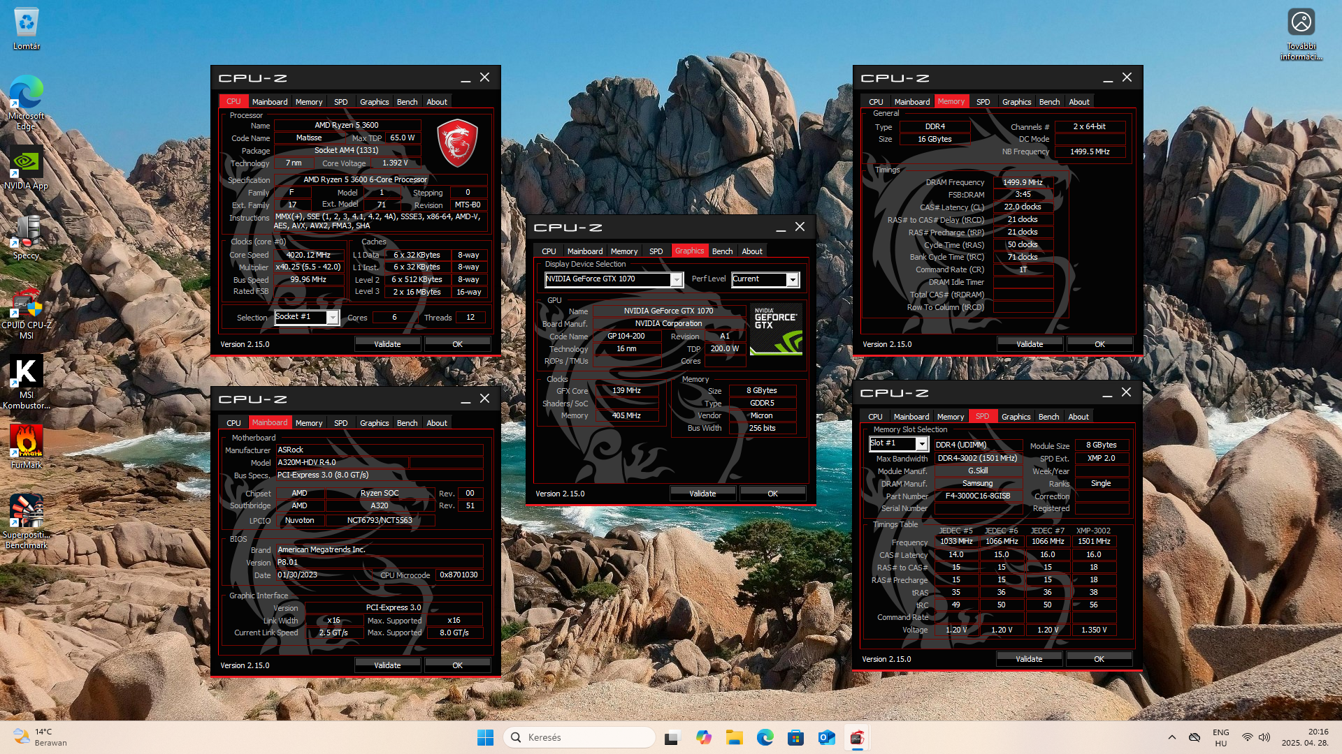Select the CPU-Z app taskbar icon
Viewport: 1342px width, 754px height.
[x=857, y=737]
